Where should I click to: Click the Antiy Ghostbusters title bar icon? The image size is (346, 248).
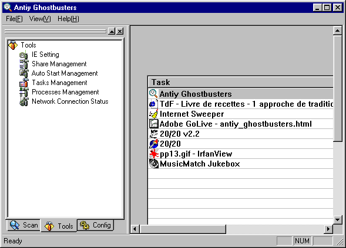tap(8, 7)
